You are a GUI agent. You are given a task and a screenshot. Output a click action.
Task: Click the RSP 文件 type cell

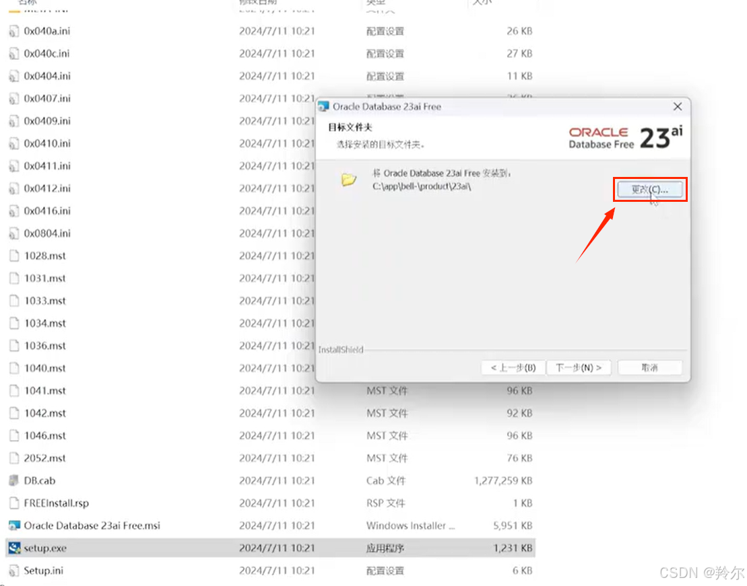click(x=385, y=503)
